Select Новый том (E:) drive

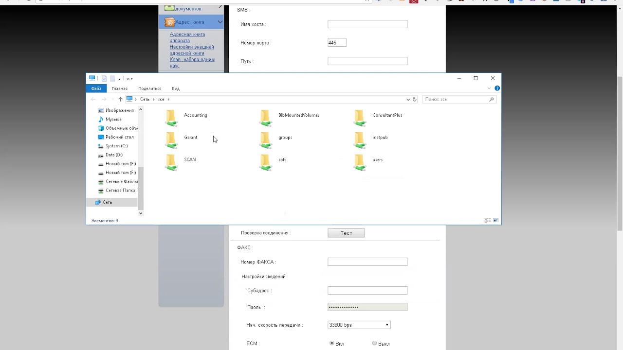tap(117, 164)
